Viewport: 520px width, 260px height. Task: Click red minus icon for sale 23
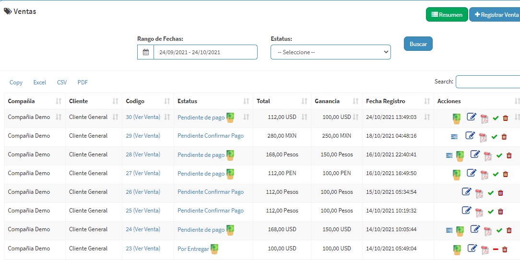tap(496, 249)
